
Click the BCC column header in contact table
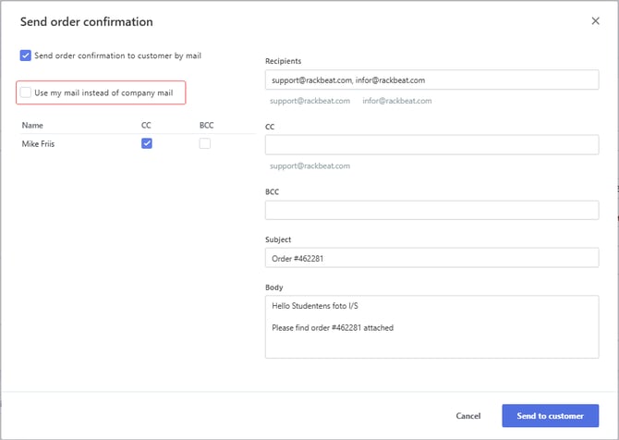(x=205, y=125)
